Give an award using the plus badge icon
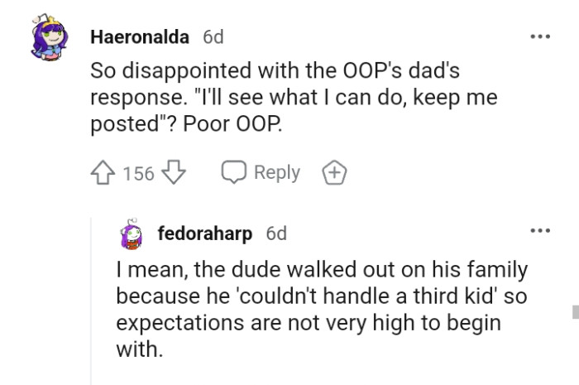The width and height of the screenshot is (579, 385). [333, 173]
